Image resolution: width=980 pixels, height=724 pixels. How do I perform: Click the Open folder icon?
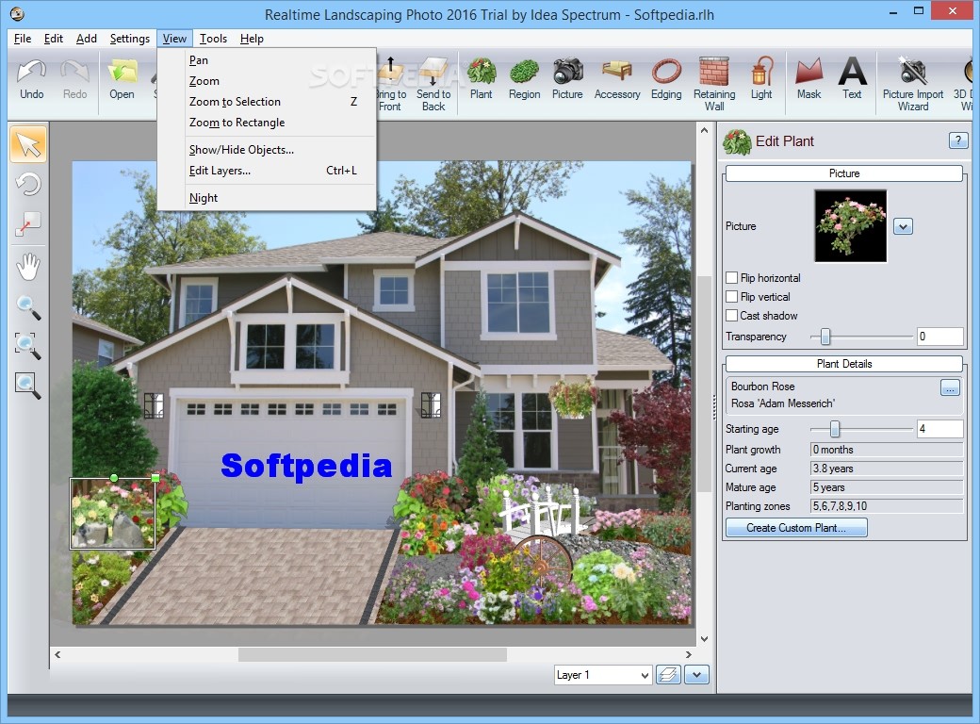point(122,80)
